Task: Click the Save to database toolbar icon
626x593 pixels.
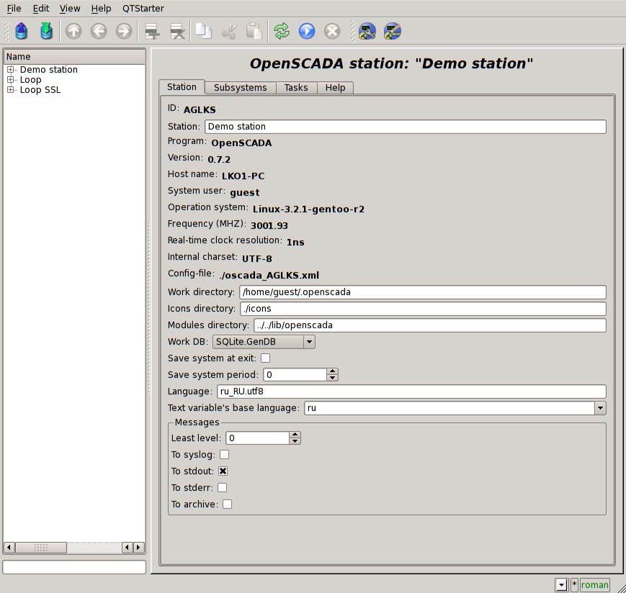Action: point(47,31)
